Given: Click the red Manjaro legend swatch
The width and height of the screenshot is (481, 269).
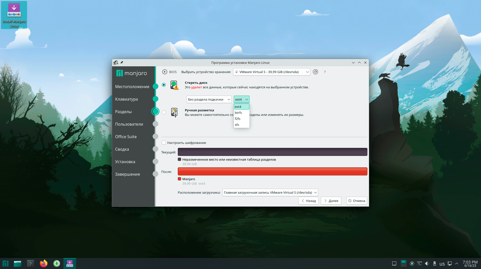Looking at the screenshot, I should [180, 179].
